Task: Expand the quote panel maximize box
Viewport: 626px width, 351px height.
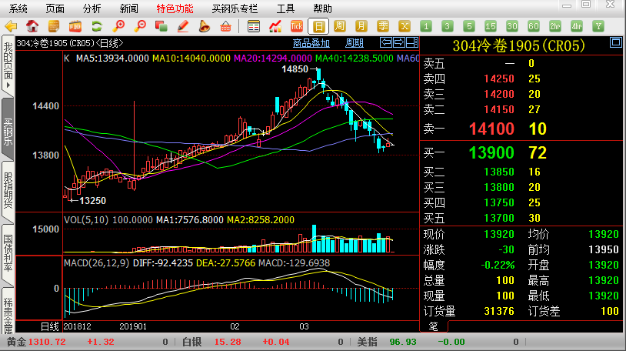Action: 614,42
